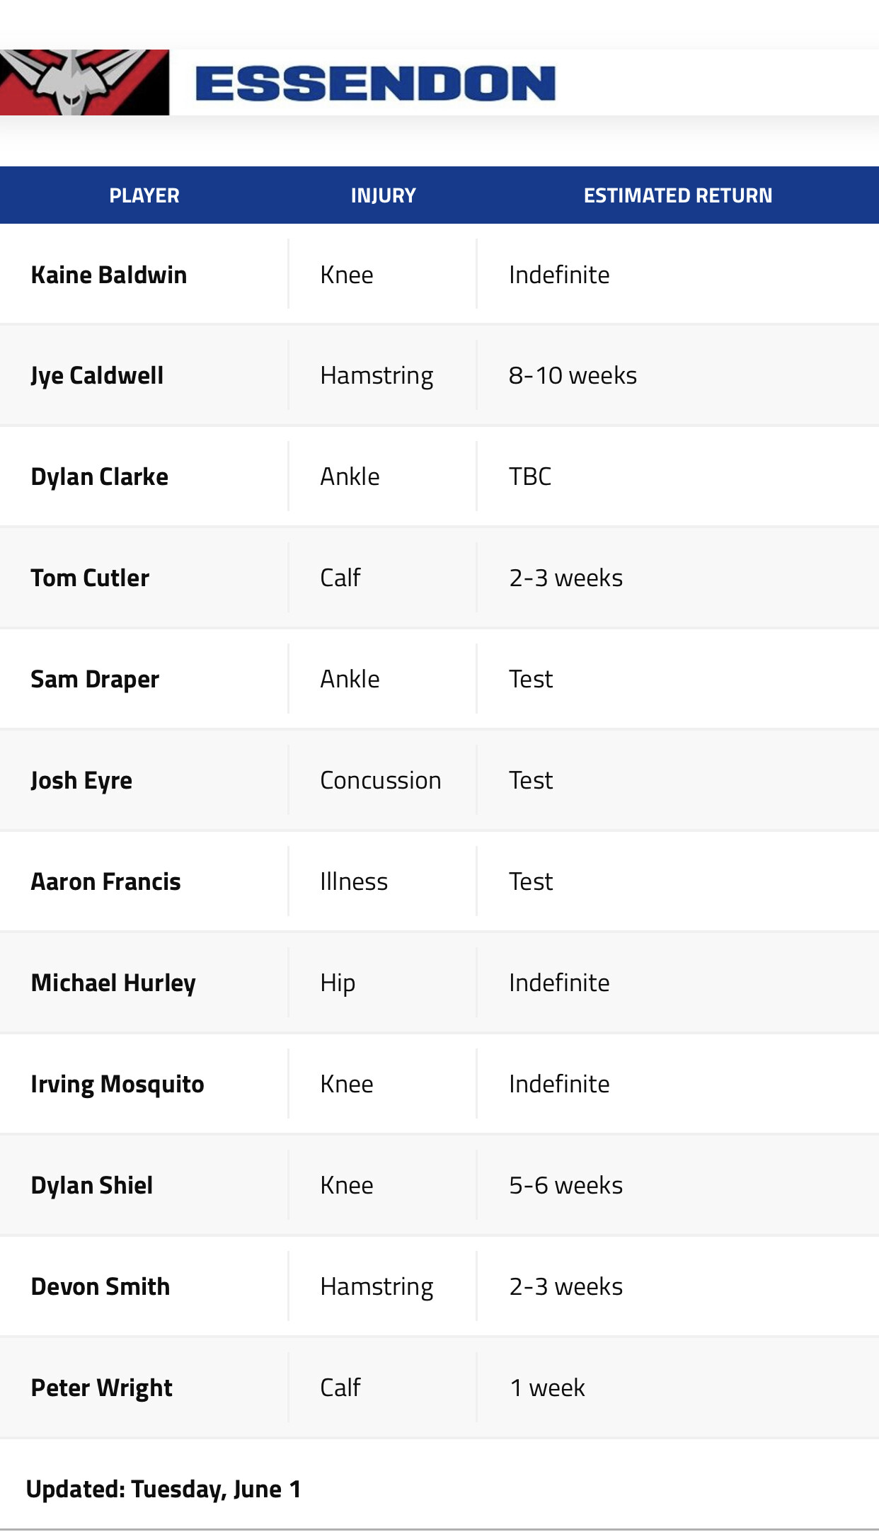Select the Michael Hurley player name
This screenshot has width=879, height=1532.
pos(113,983)
